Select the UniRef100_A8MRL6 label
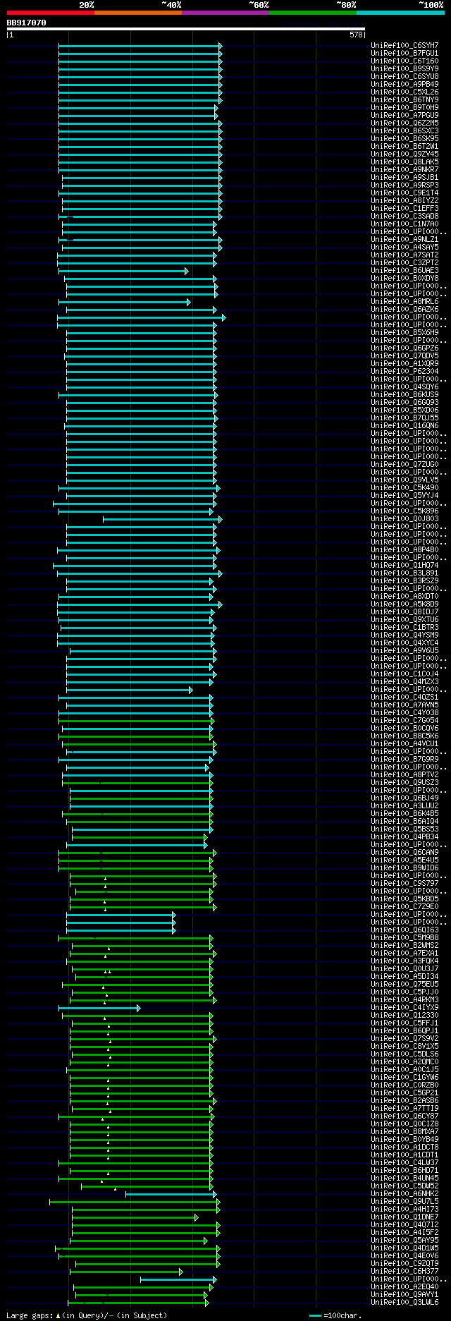Screen dimensions: 451x1321 404,302
